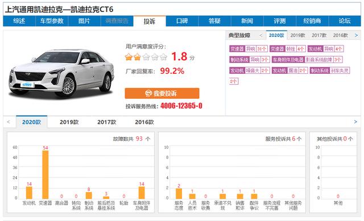Click the 承诺不兑现 bar showing 1
Screen dimensions: 364x221
[x=222, y=196]
